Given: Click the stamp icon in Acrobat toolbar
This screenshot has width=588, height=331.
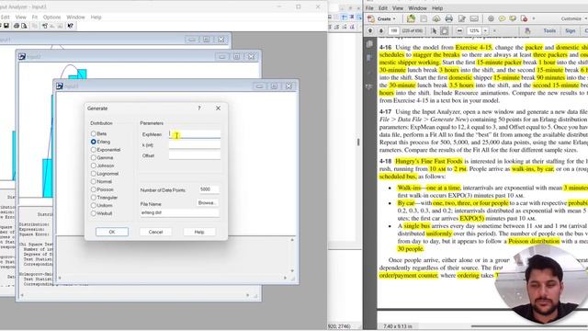Looking at the screenshot, I should (524, 18).
